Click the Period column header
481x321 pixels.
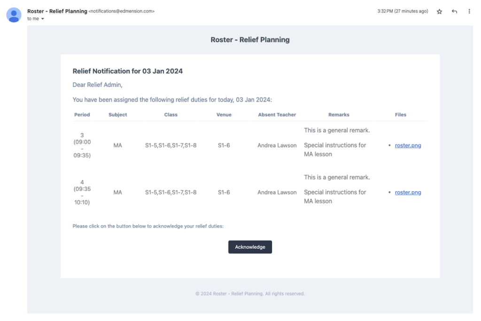pyautogui.click(x=82, y=114)
